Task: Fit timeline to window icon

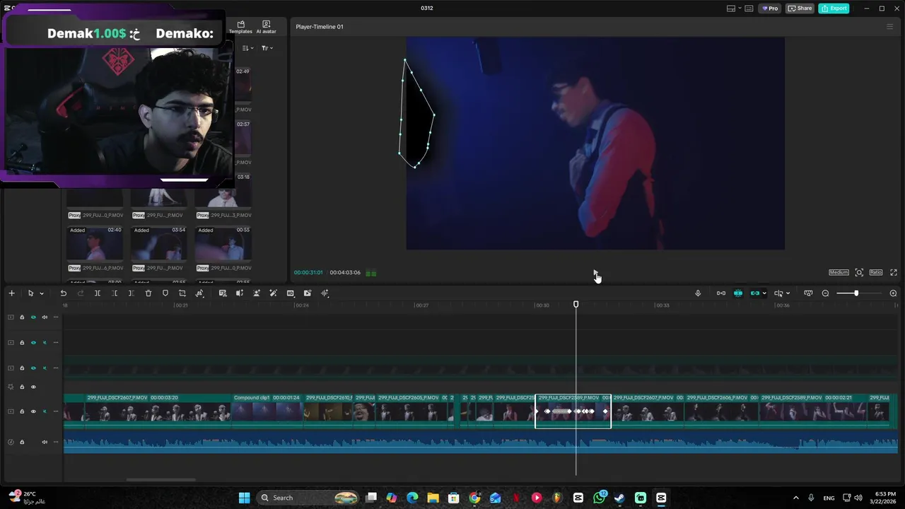Action: coord(808,293)
